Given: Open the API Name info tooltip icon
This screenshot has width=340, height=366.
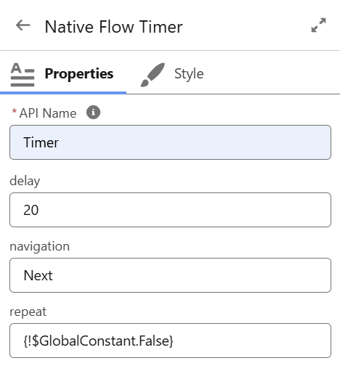Looking at the screenshot, I should click(93, 113).
